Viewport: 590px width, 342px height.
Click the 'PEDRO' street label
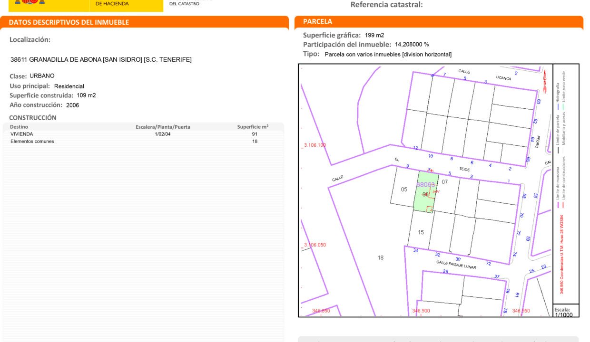537,142
